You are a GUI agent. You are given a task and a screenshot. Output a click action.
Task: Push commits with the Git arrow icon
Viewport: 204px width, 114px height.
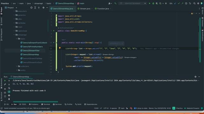[x=182, y=3]
